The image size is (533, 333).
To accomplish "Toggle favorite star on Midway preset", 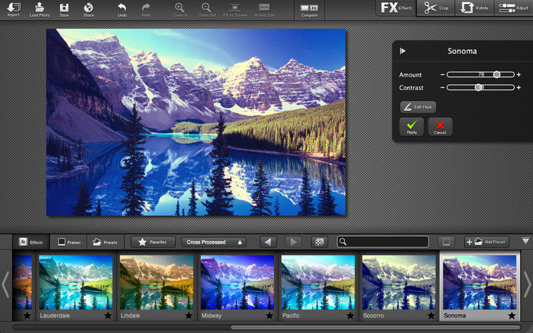I will [x=269, y=316].
